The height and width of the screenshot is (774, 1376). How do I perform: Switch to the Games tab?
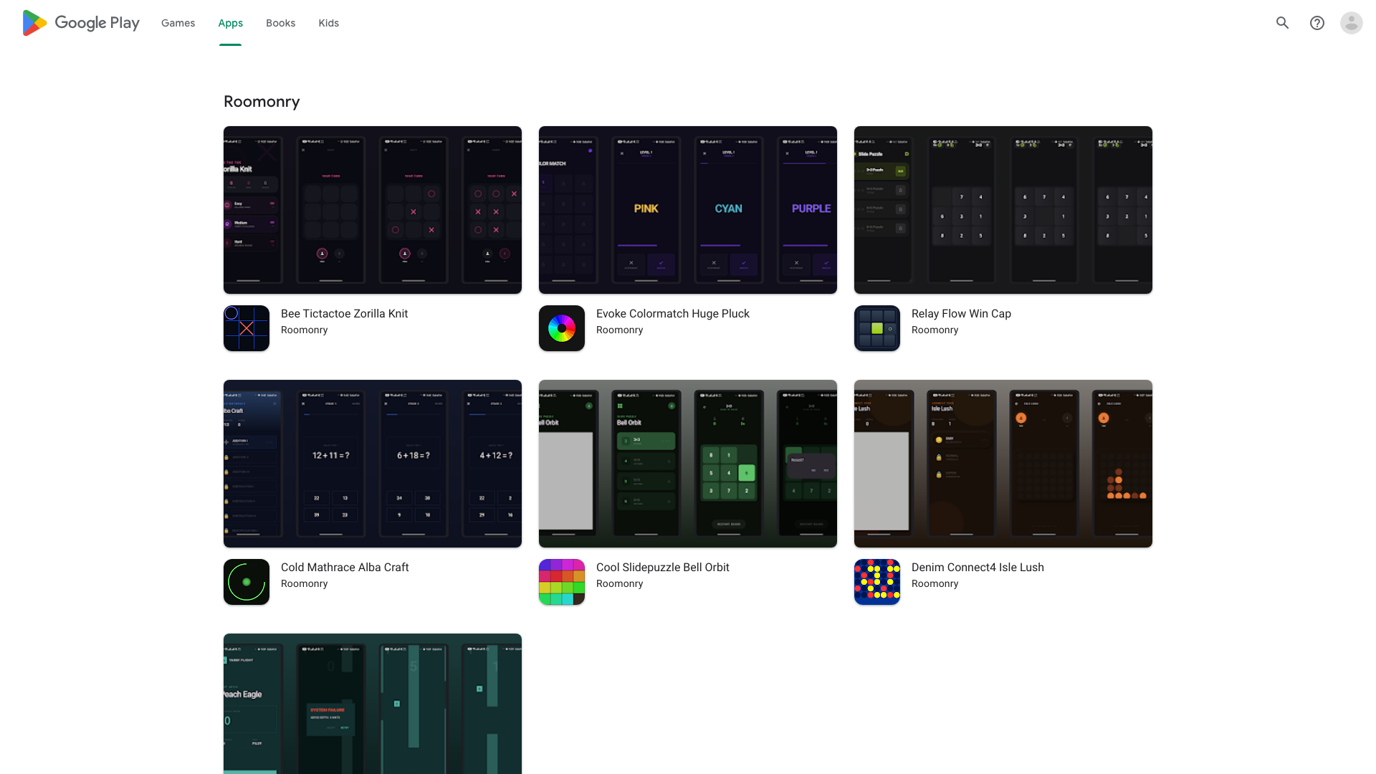(x=178, y=23)
